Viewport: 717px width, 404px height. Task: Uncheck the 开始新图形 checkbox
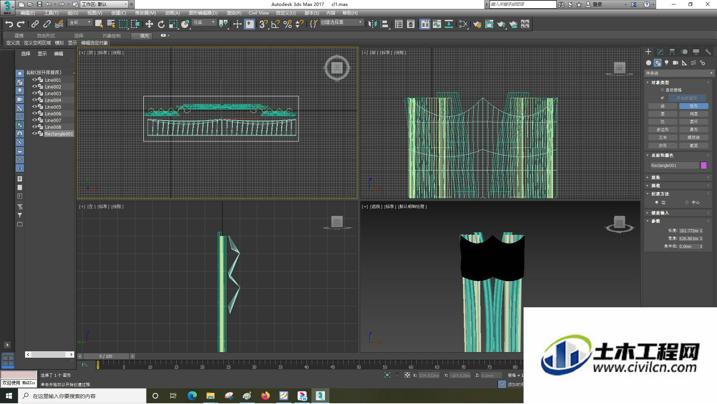pyautogui.click(x=662, y=98)
